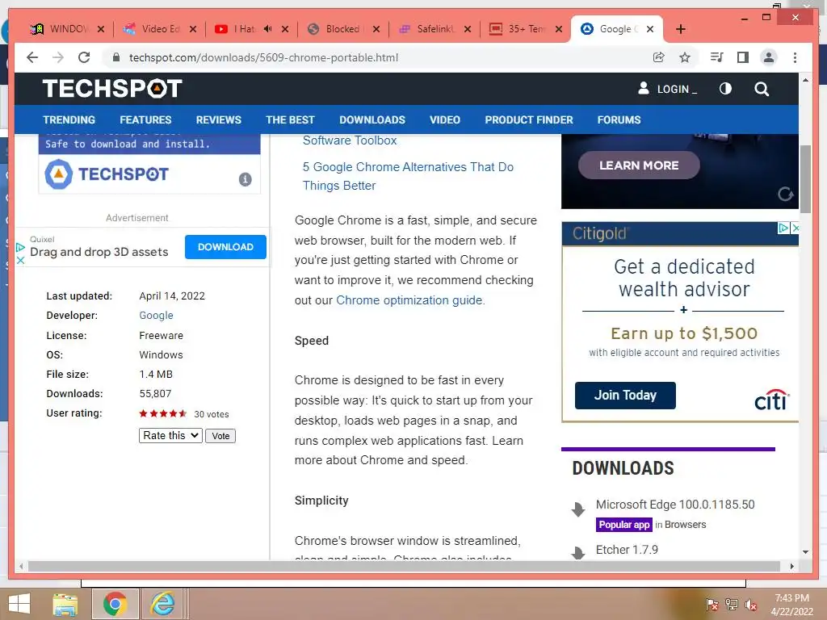Click the info icon in TechSpot badge
This screenshot has height=620, width=827.
point(246,179)
